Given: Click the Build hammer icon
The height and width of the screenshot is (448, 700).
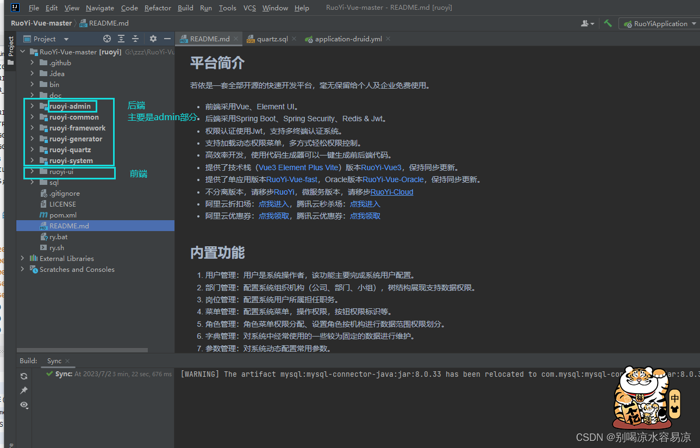Looking at the screenshot, I should 608,23.
